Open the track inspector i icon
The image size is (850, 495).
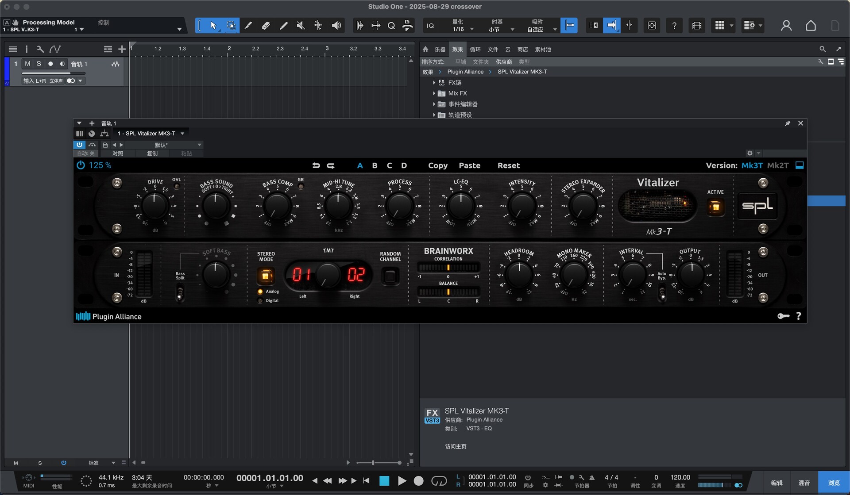[27, 49]
